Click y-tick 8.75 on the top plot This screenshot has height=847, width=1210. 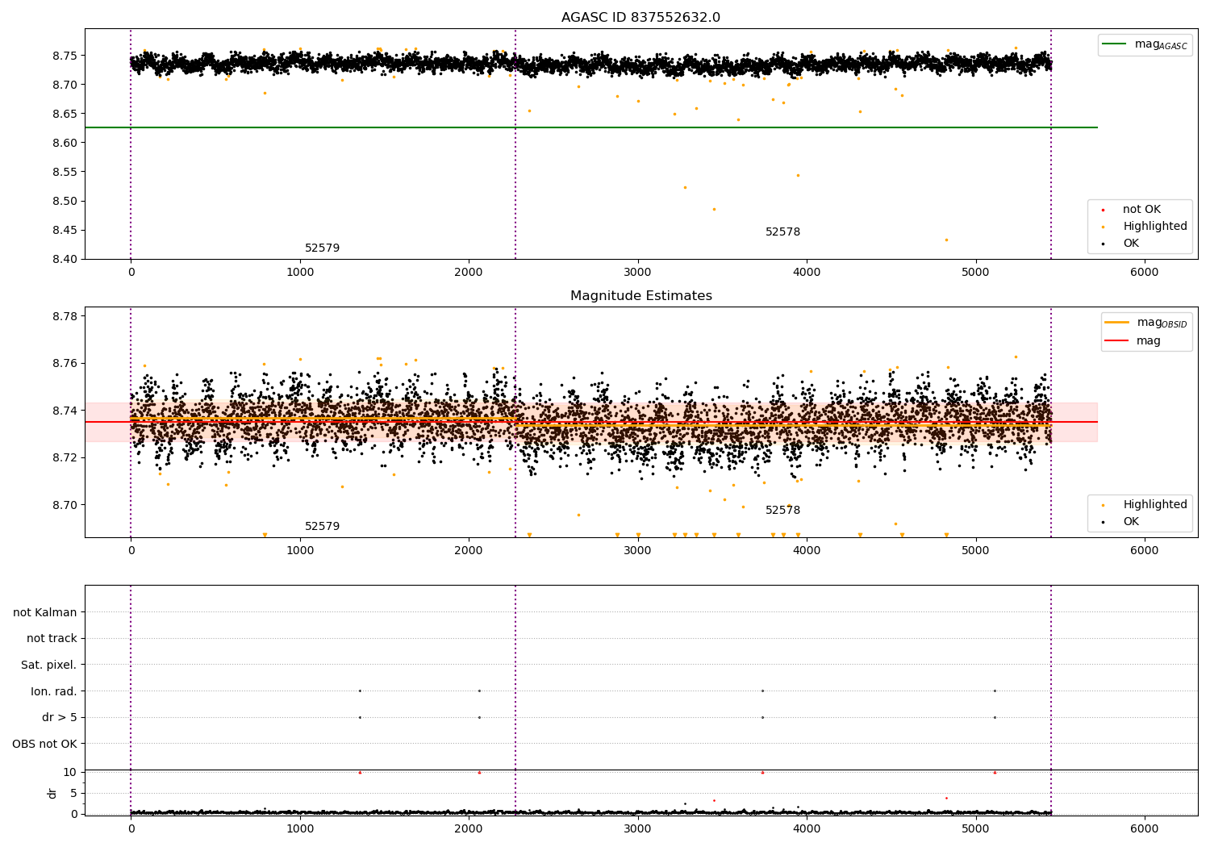coord(65,56)
